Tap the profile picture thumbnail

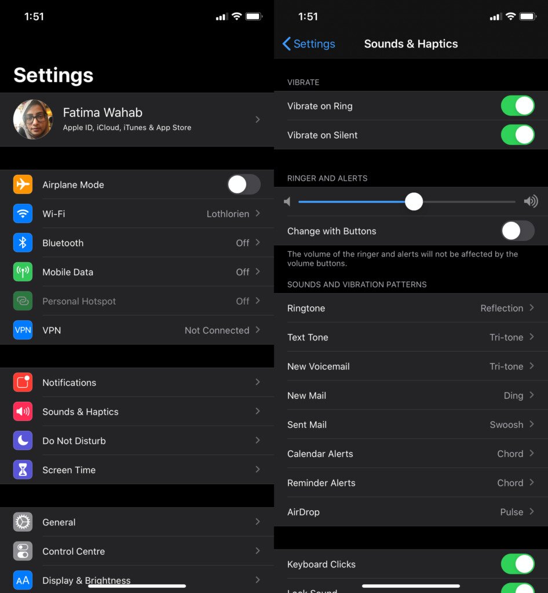coord(33,119)
